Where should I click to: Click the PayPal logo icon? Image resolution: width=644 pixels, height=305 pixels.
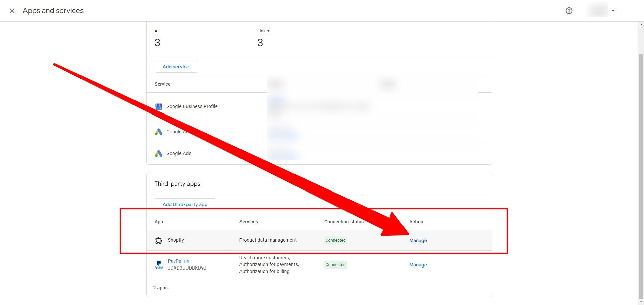159,265
